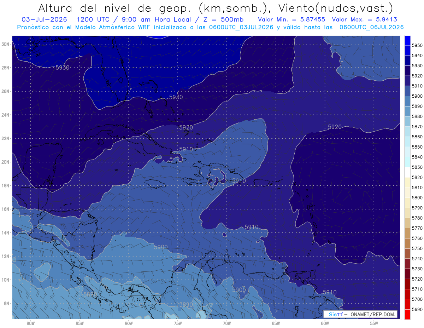The height and width of the screenshot is (328, 424).
Task: Click the colorbar label 5880
Action: coord(417,116)
